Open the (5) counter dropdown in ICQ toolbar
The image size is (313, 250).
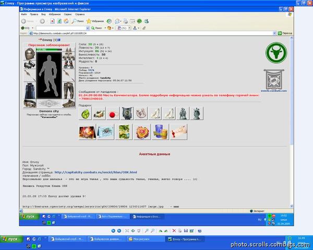tap(129, 28)
